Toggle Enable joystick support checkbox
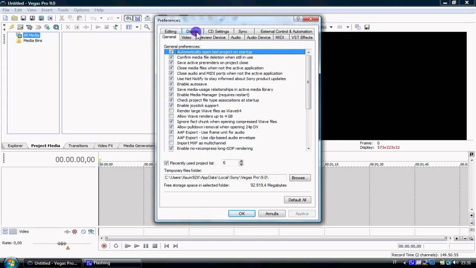 [x=171, y=105]
